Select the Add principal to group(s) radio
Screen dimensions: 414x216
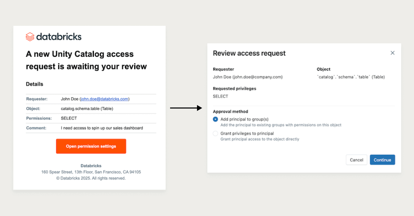pos(216,119)
